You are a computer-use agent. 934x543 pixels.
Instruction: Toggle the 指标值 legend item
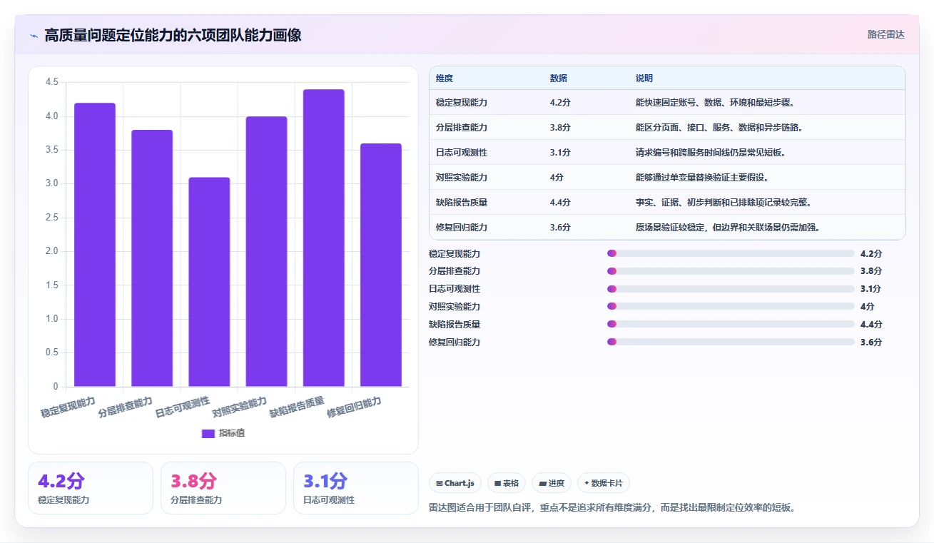(223, 433)
